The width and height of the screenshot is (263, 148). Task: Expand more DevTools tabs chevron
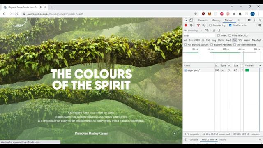pyautogui.click(x=238, y=20)
